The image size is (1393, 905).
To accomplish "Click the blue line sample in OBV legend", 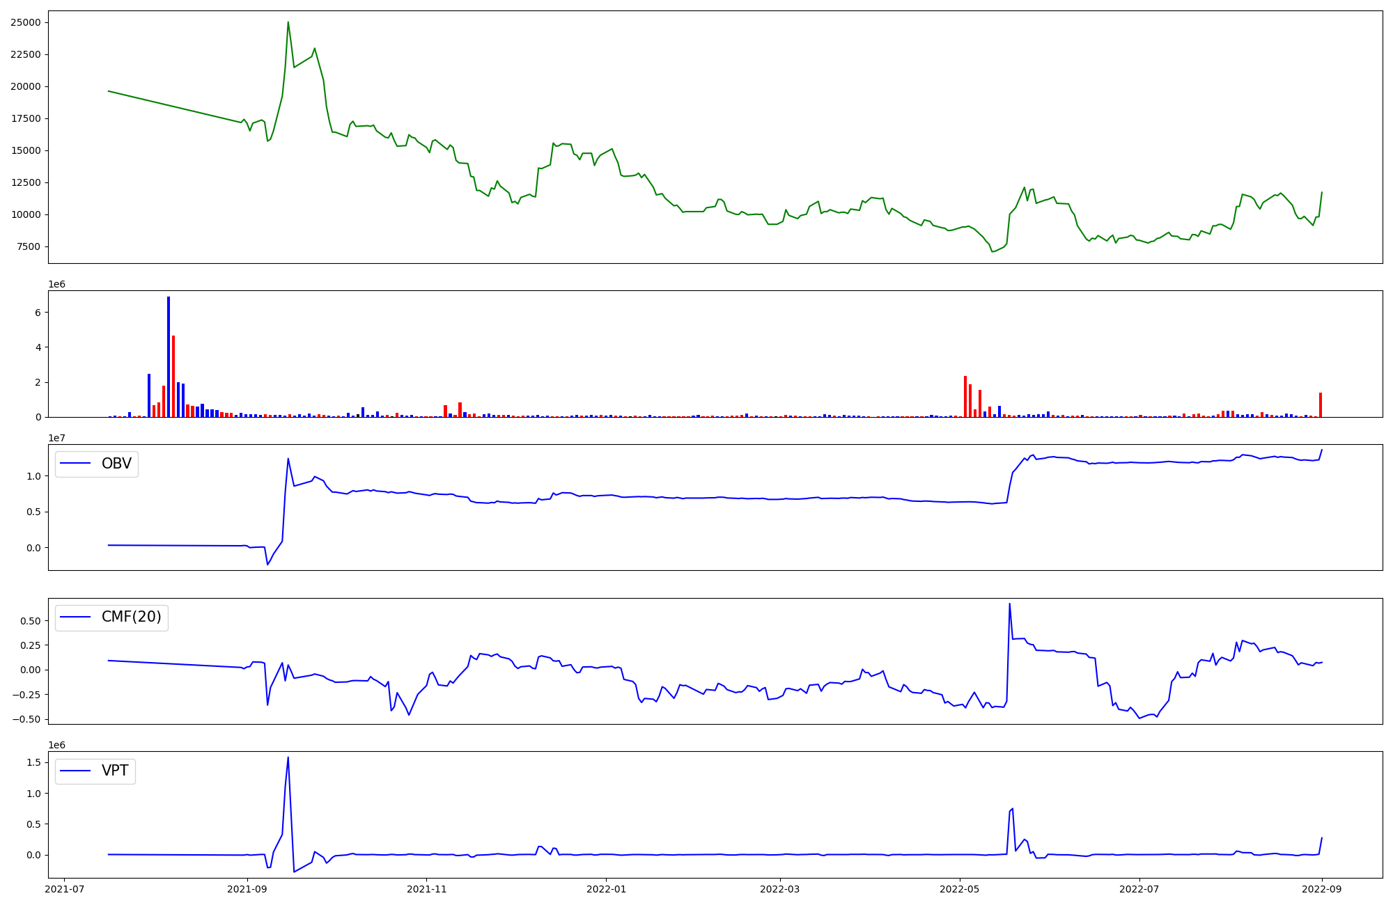I will click(76, 464).
